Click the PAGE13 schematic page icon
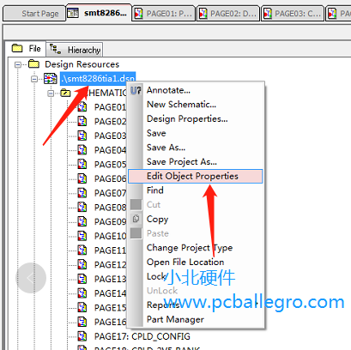This screenshot has height=350, width=351. 82,279
